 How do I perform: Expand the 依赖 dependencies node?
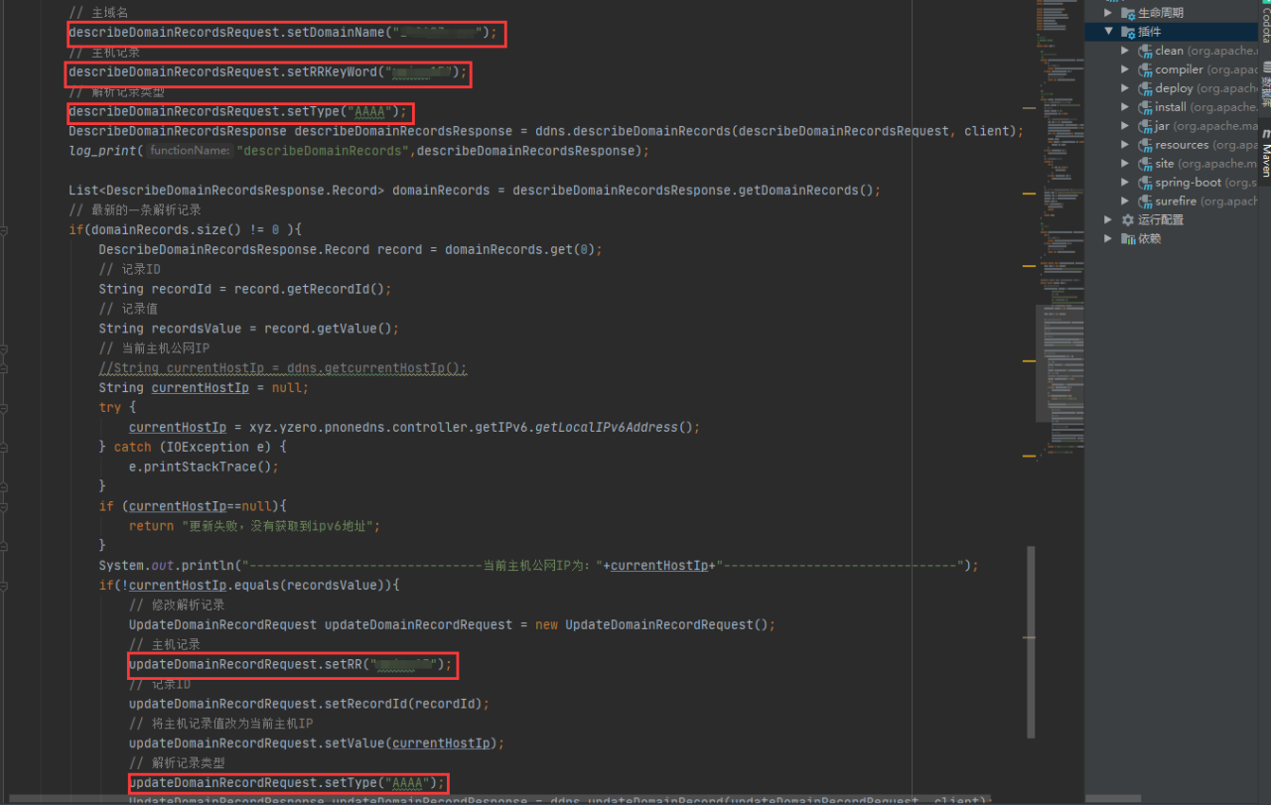(x=1109, y=239)
